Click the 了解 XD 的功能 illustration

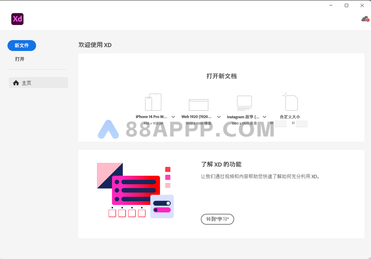135,190
